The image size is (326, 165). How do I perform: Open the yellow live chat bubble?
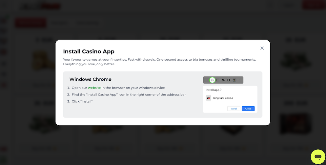click(318, 157)
